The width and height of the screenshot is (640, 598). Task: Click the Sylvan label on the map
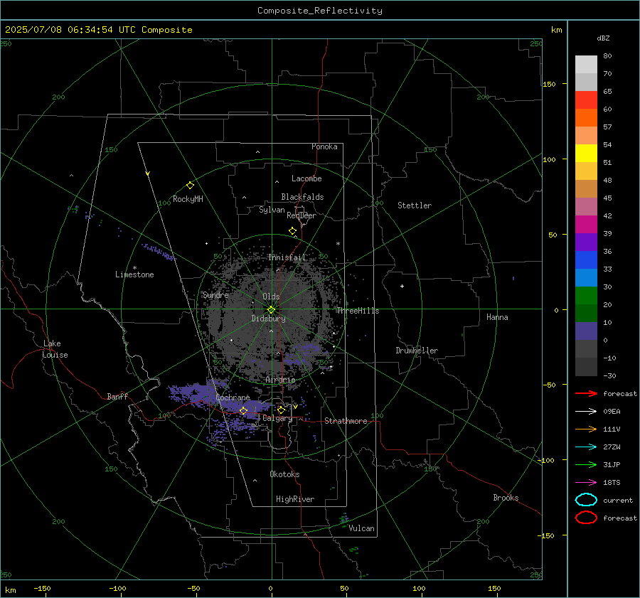point(272,210)
